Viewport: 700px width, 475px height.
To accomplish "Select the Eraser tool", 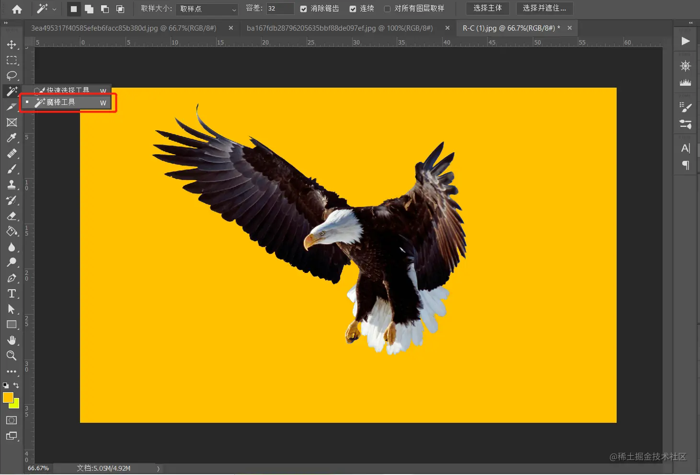I will pos(11,216).
